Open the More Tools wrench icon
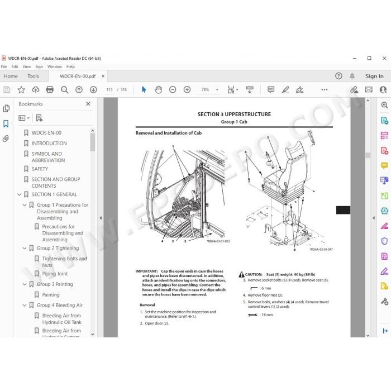The image size is (391, 391). [x=384, y=302]
